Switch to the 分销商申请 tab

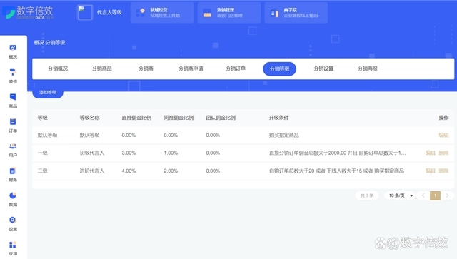(x=191, y=68)
